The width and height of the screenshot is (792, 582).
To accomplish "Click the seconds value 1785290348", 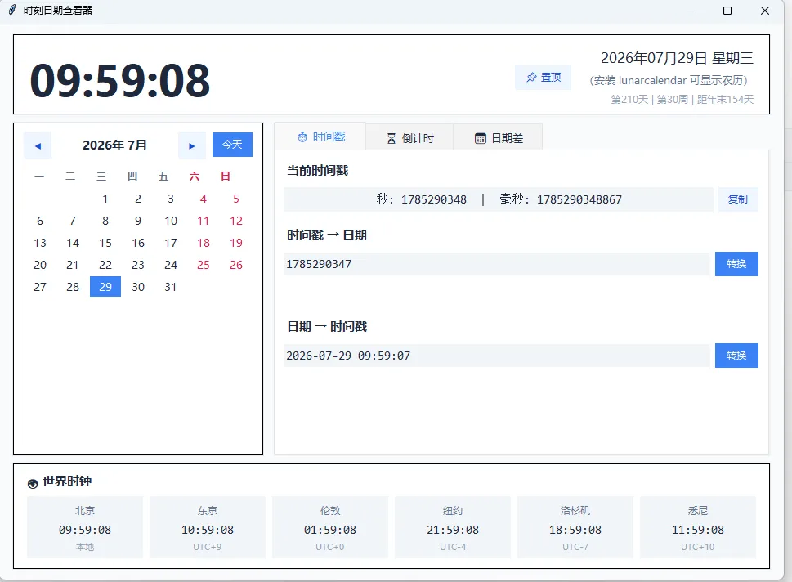I will pos(434,199).
